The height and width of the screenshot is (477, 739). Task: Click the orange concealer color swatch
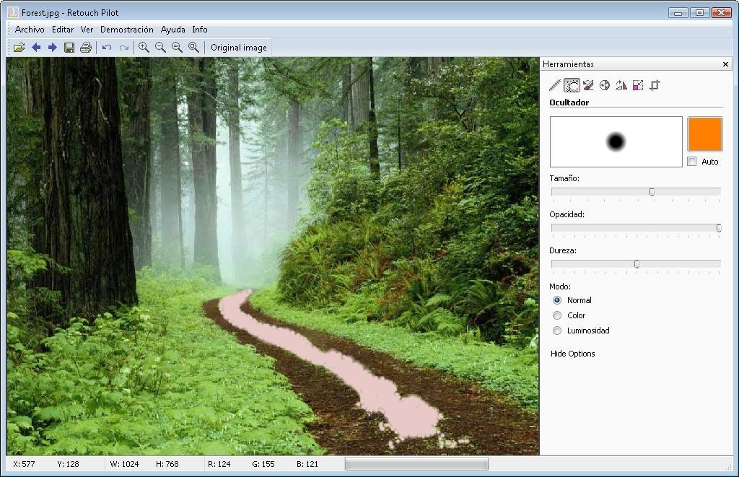705,134
